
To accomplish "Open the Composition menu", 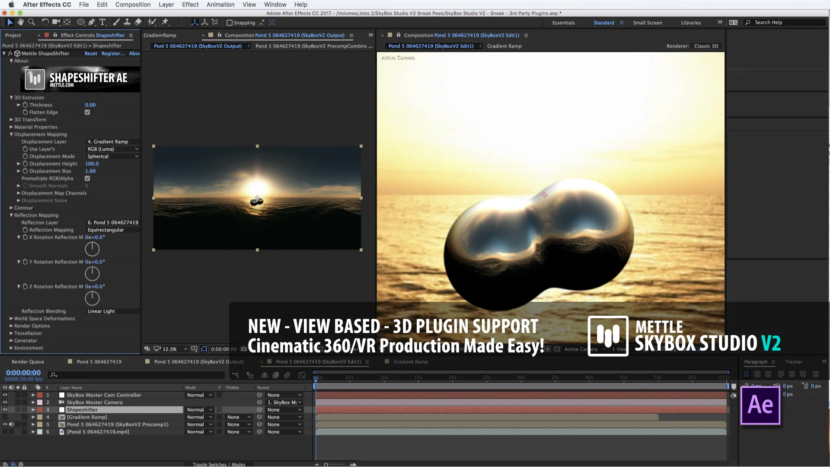I will (133, 5).
